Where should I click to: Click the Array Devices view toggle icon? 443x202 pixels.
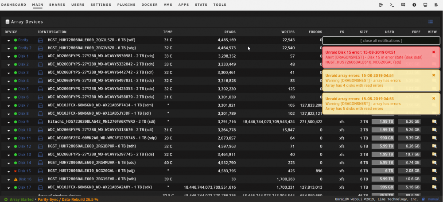pyautogui.click(x=431, y=21)
